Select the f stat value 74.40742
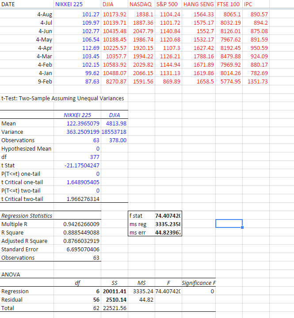 pos(168,216)
